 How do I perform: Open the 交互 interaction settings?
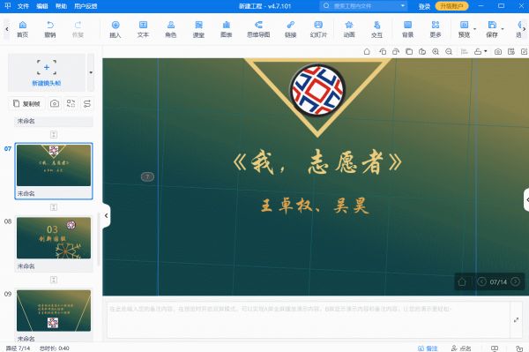[376, 29]
